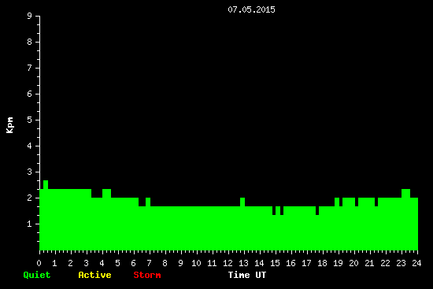The image size is (433, 289).
Task: Click the raised green bar at hour 4
Action: [106, 193]
